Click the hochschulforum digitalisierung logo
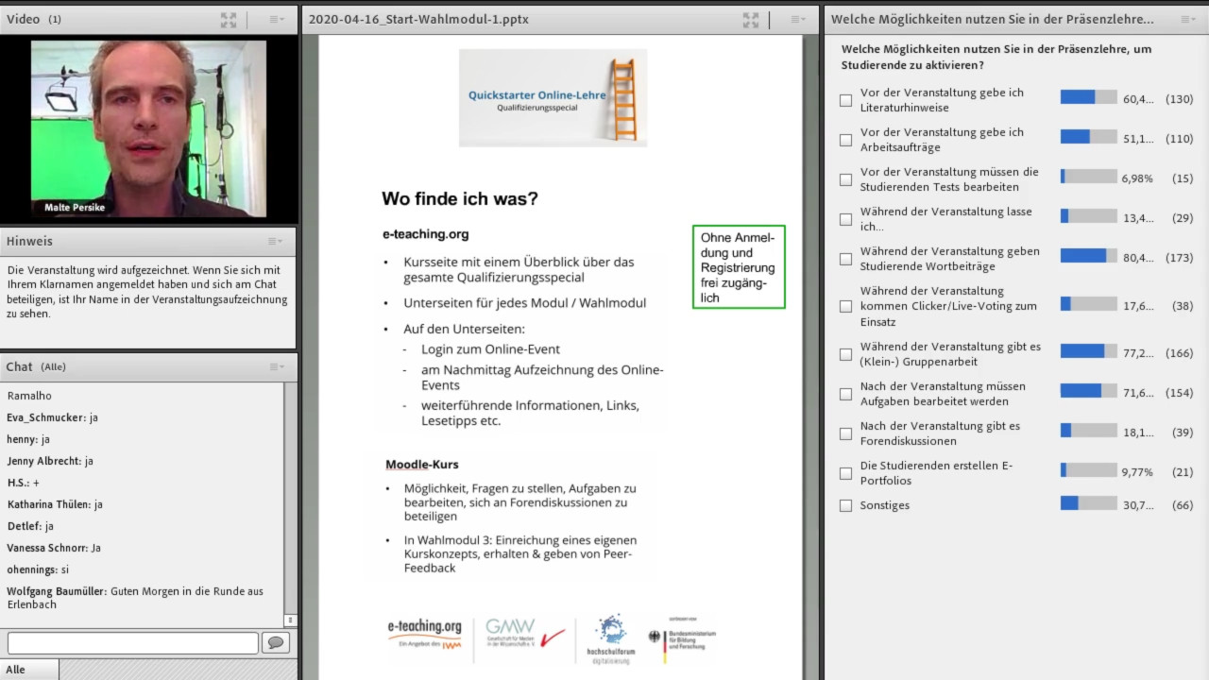The image size is (1209, 680). click(611, 639)
